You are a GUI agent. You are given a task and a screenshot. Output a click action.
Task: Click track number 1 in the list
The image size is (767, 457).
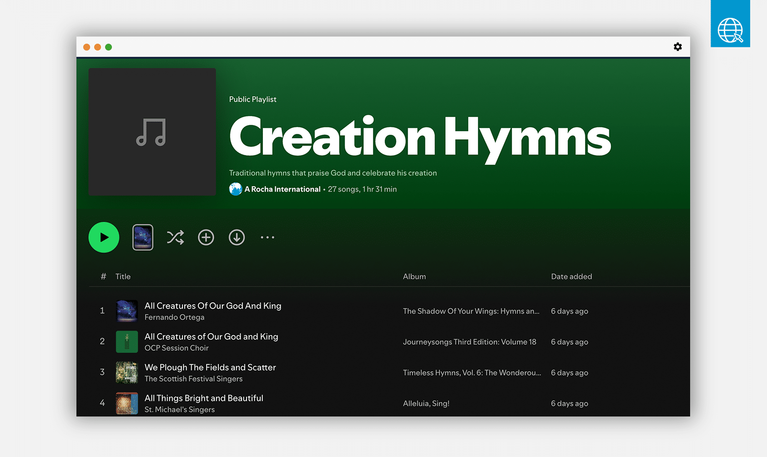click(x=102, y=311)
